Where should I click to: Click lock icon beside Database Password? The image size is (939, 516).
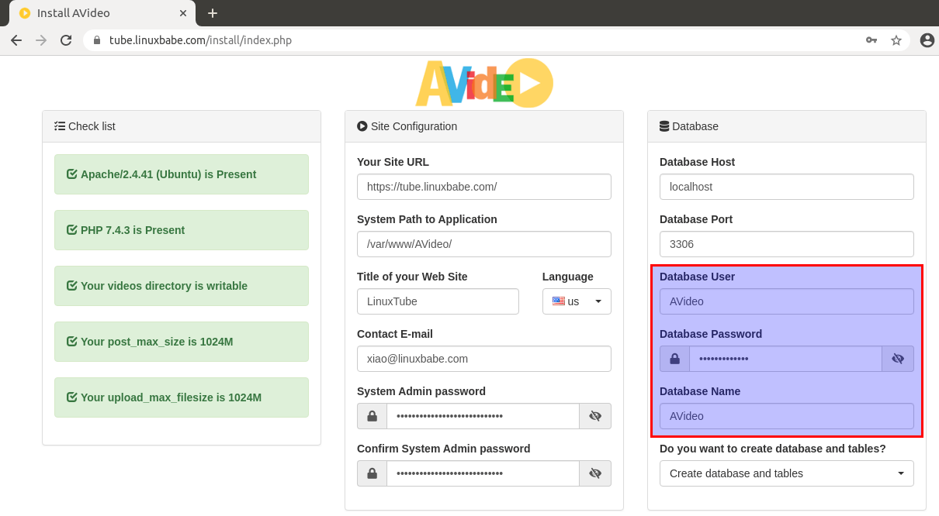[x=674, y=359]
